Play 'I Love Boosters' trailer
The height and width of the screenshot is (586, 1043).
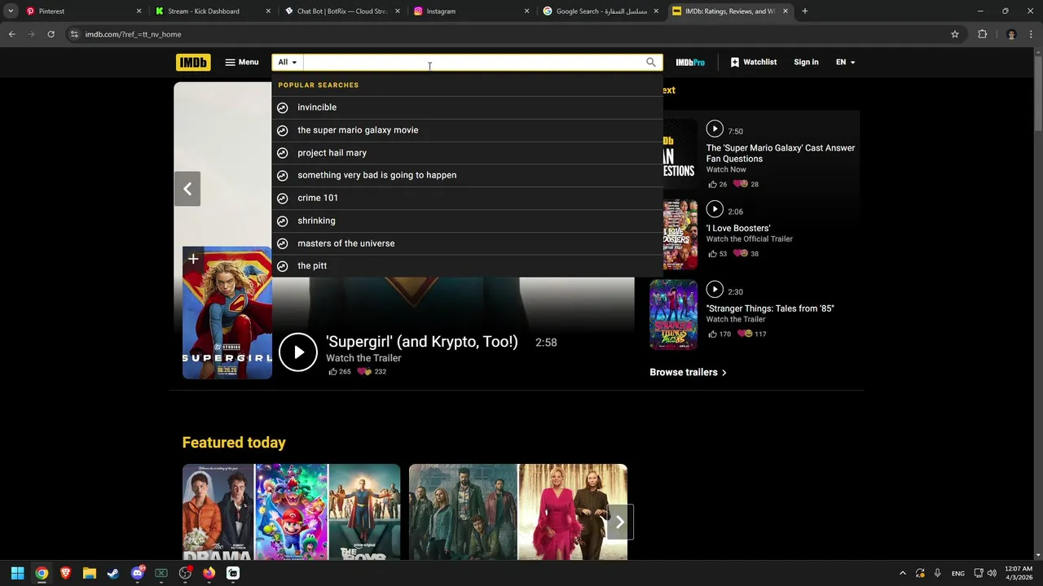click(715, 209)
